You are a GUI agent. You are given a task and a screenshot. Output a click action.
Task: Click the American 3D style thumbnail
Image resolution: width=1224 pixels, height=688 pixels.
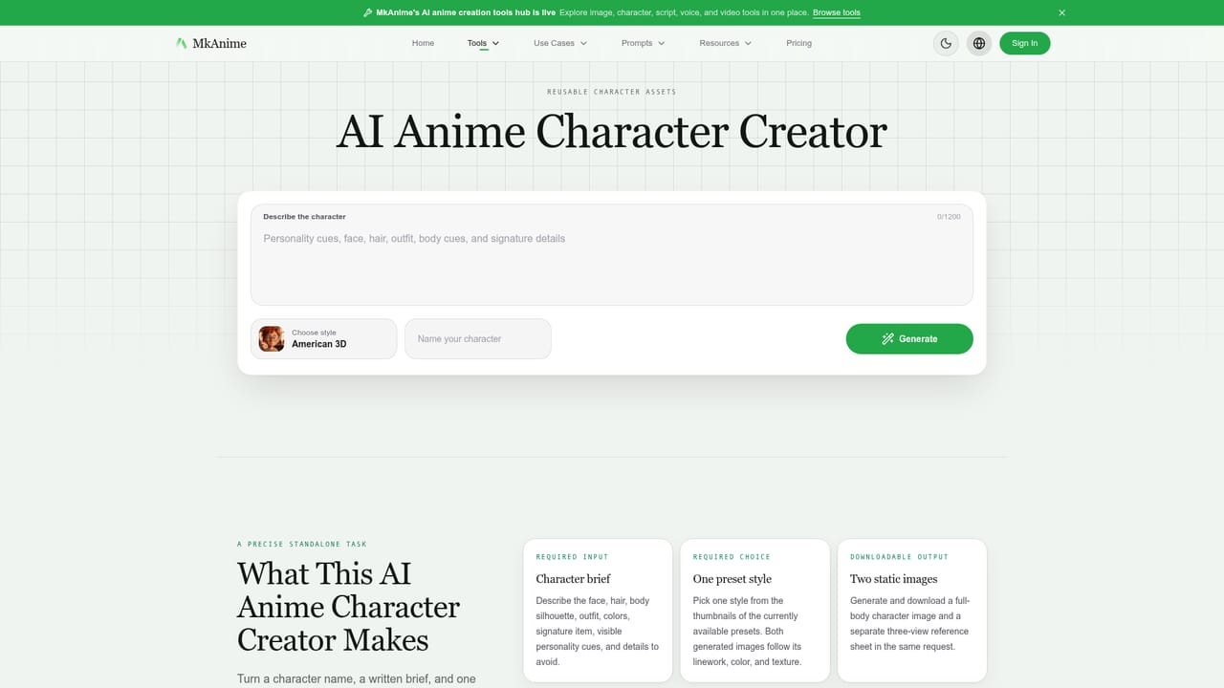click(x=272, y=338)
